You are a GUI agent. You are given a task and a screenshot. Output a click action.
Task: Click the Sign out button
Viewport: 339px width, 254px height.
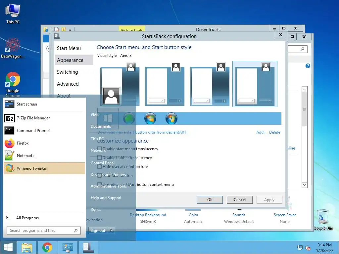point(98,231)
